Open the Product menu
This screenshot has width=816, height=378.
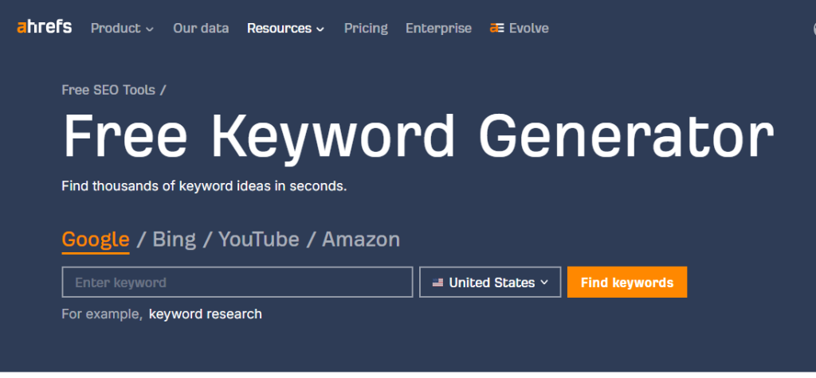[x=116, y=28]
